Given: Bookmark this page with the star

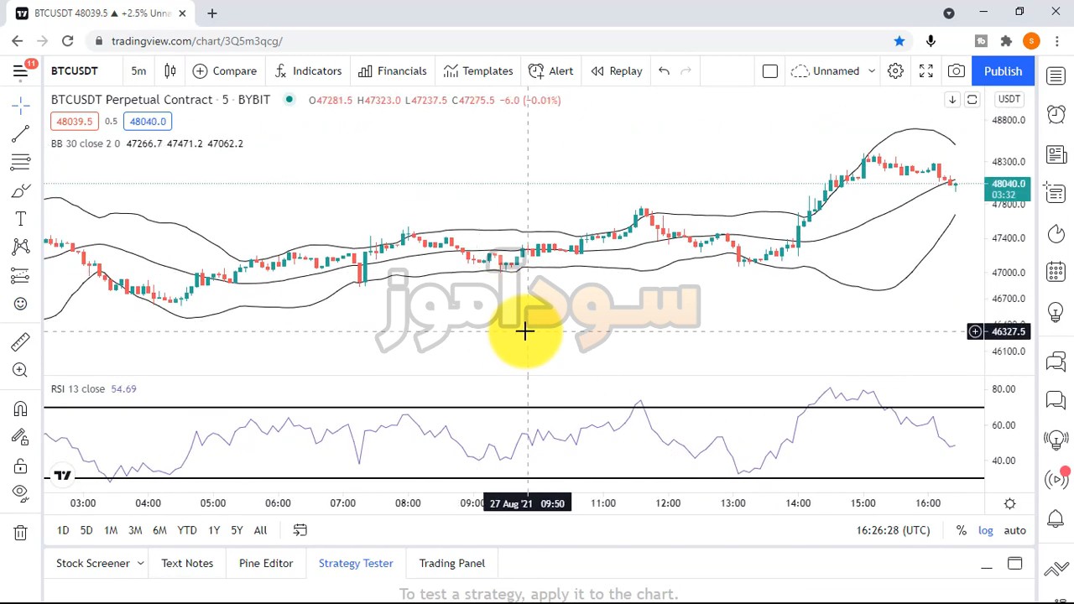Looking at the screenshot, I should (899, 41).
